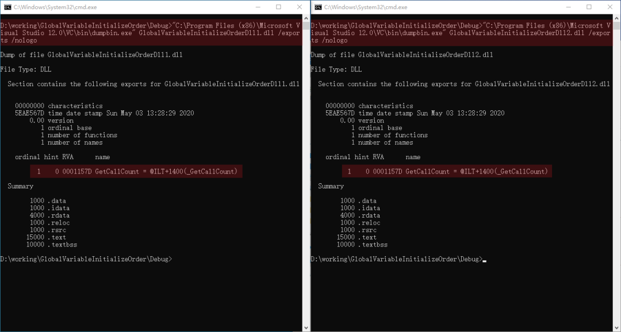621x332 pixels.
Task: Click 'Section contains the following exports' line, right window
Action: point(464,84)
